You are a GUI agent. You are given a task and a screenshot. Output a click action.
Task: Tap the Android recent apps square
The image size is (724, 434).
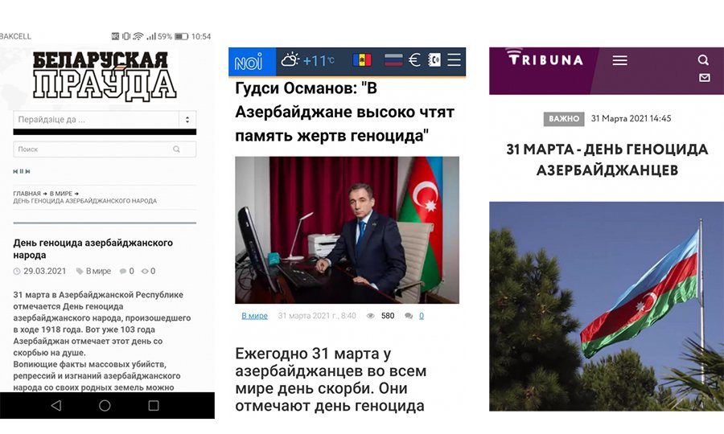154,405
